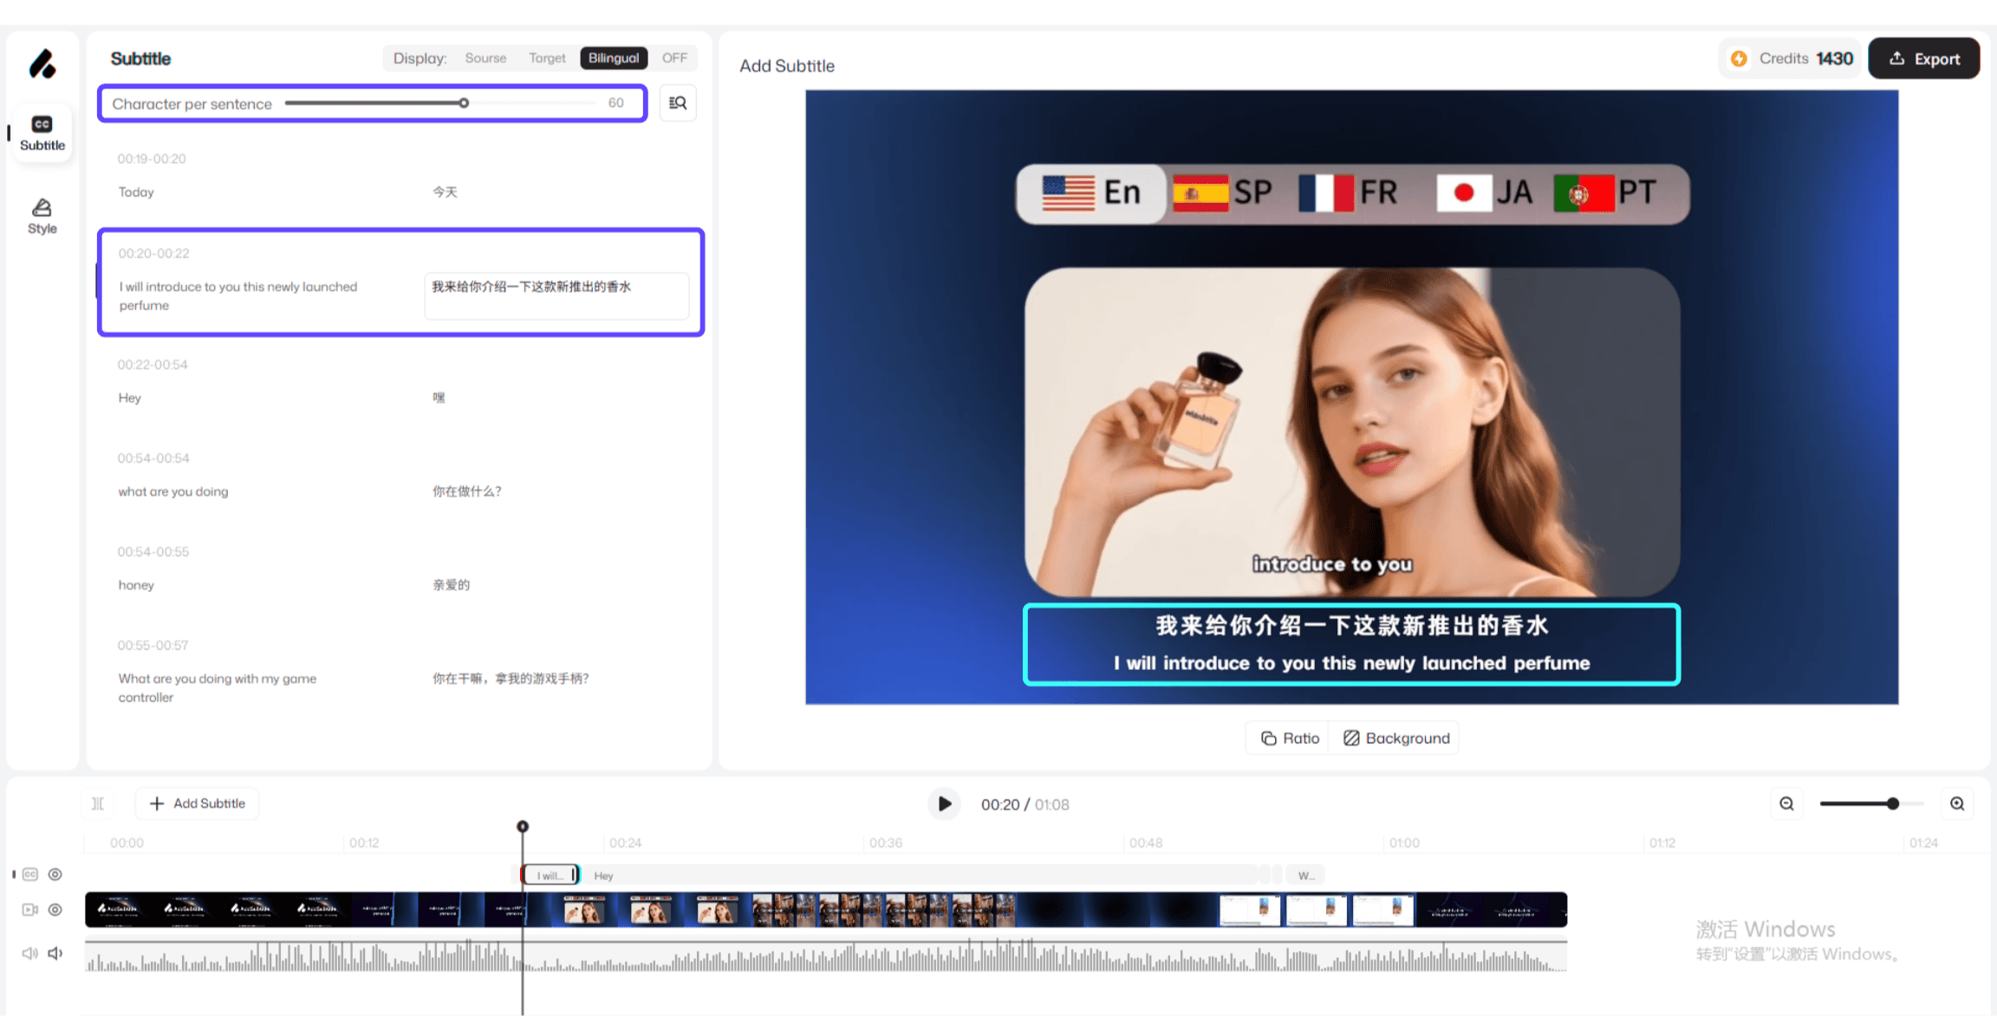Hide the subtitle track with eye icon
Image resolution: width=1997 pixels, height=1035 pixels.
(55, 875)
